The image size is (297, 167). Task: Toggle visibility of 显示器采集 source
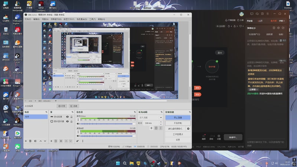click(68, 121)
